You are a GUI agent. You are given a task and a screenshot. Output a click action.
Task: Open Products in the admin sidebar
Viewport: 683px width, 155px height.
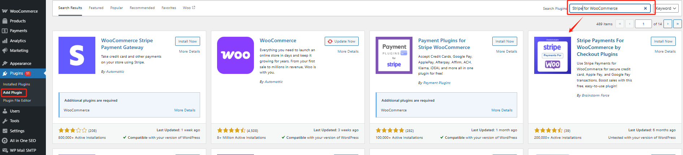[x=18, y=21]
